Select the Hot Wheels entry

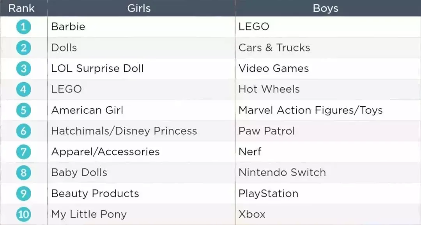(269, 89)
